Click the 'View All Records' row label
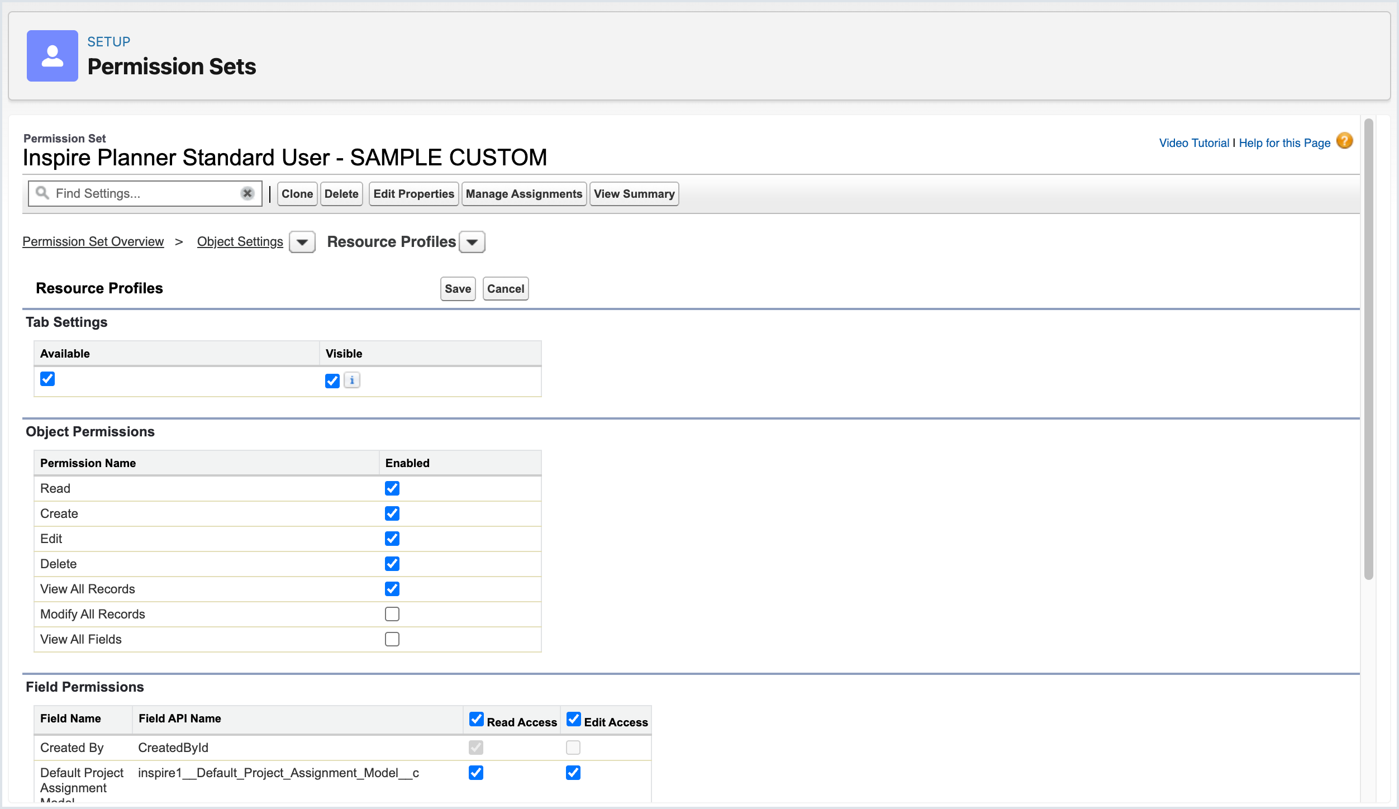This screenshot has height=809, width=1399. pyautogui.click(x=88, y=589)
